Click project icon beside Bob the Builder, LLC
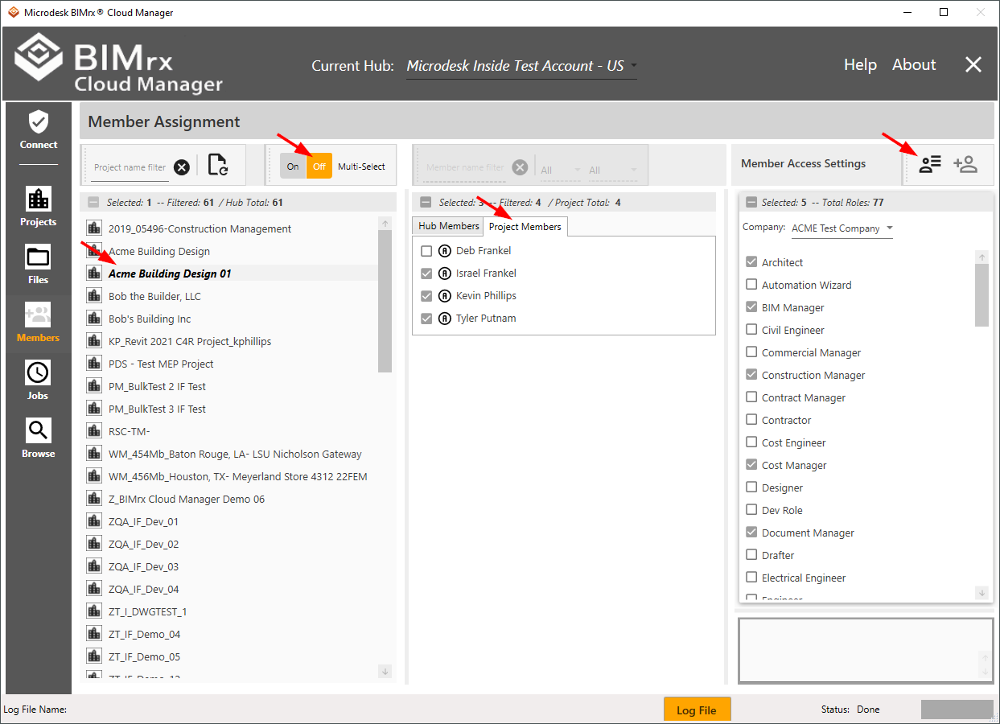The width and height of the screenshot is (1000, 724). [x=93, y=296]
